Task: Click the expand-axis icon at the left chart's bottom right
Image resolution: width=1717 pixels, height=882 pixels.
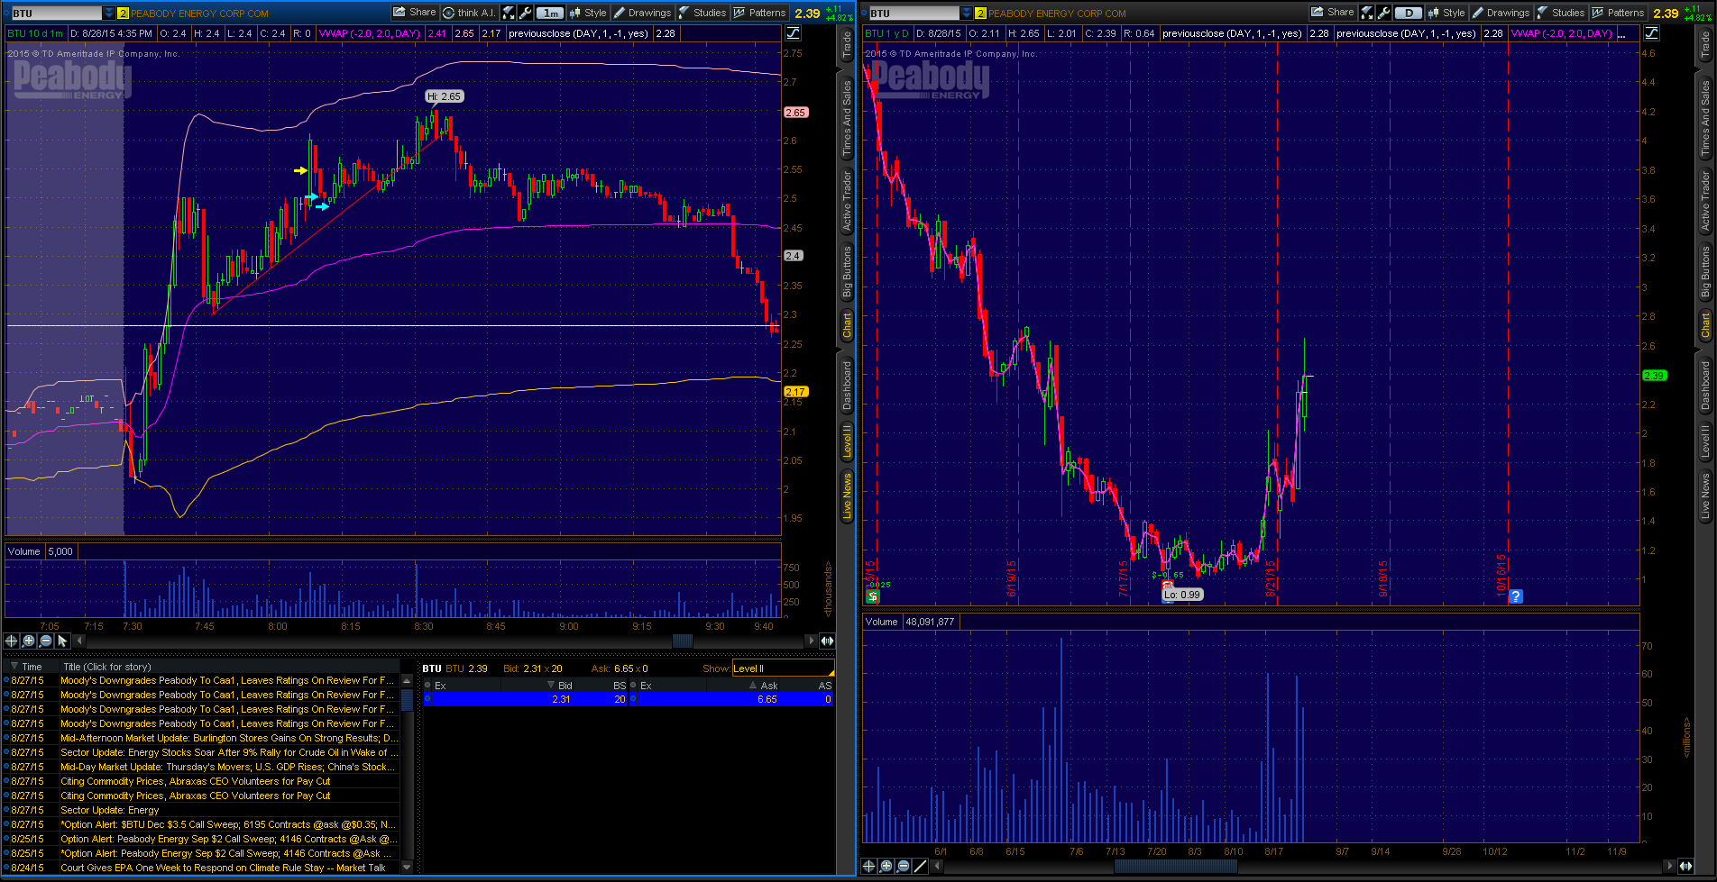Action: pyautogui.click(x=827, y=641)
